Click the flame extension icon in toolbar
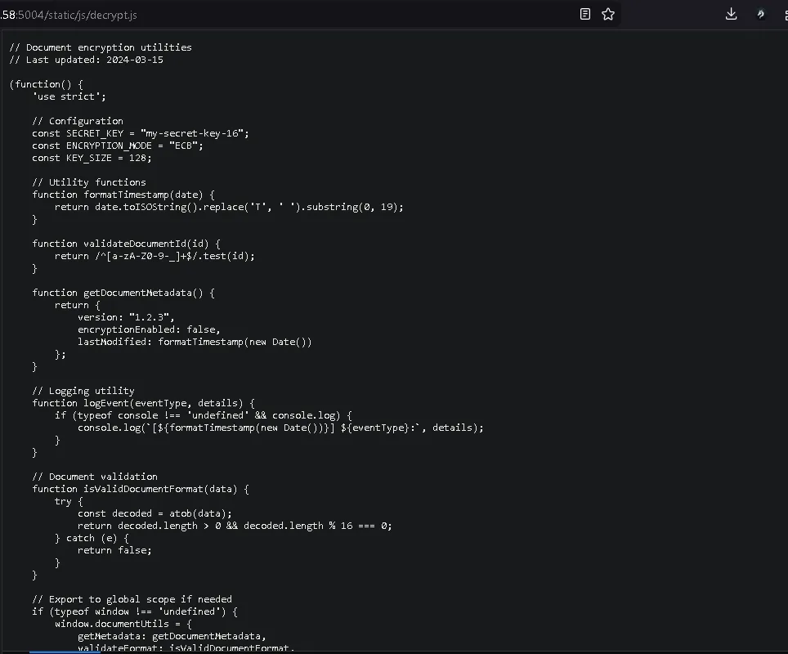 pos(761,14)
